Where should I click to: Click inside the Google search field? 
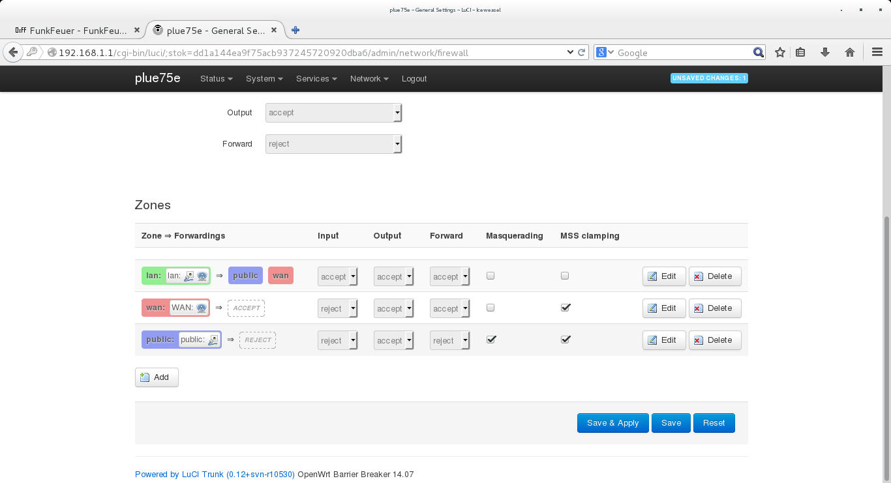coord(682,53)
